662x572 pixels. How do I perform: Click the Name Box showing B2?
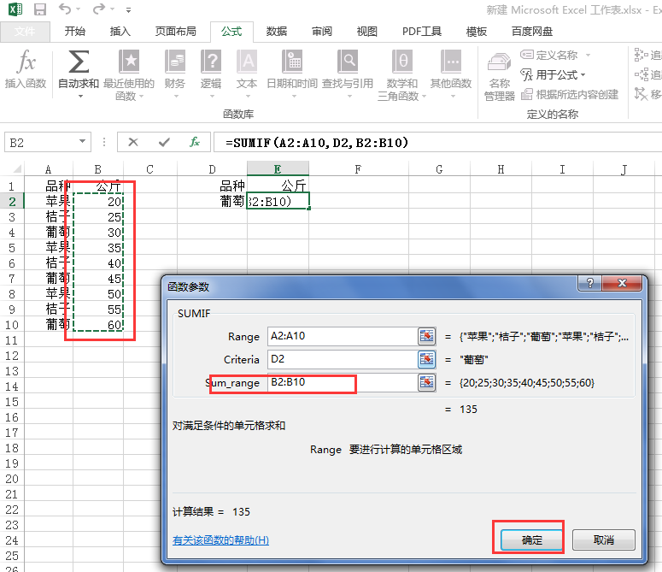pos(41,143)
